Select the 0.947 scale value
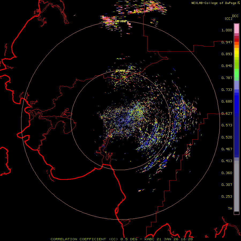Screen dimensions: 241x241 click(x=227, y=42)
